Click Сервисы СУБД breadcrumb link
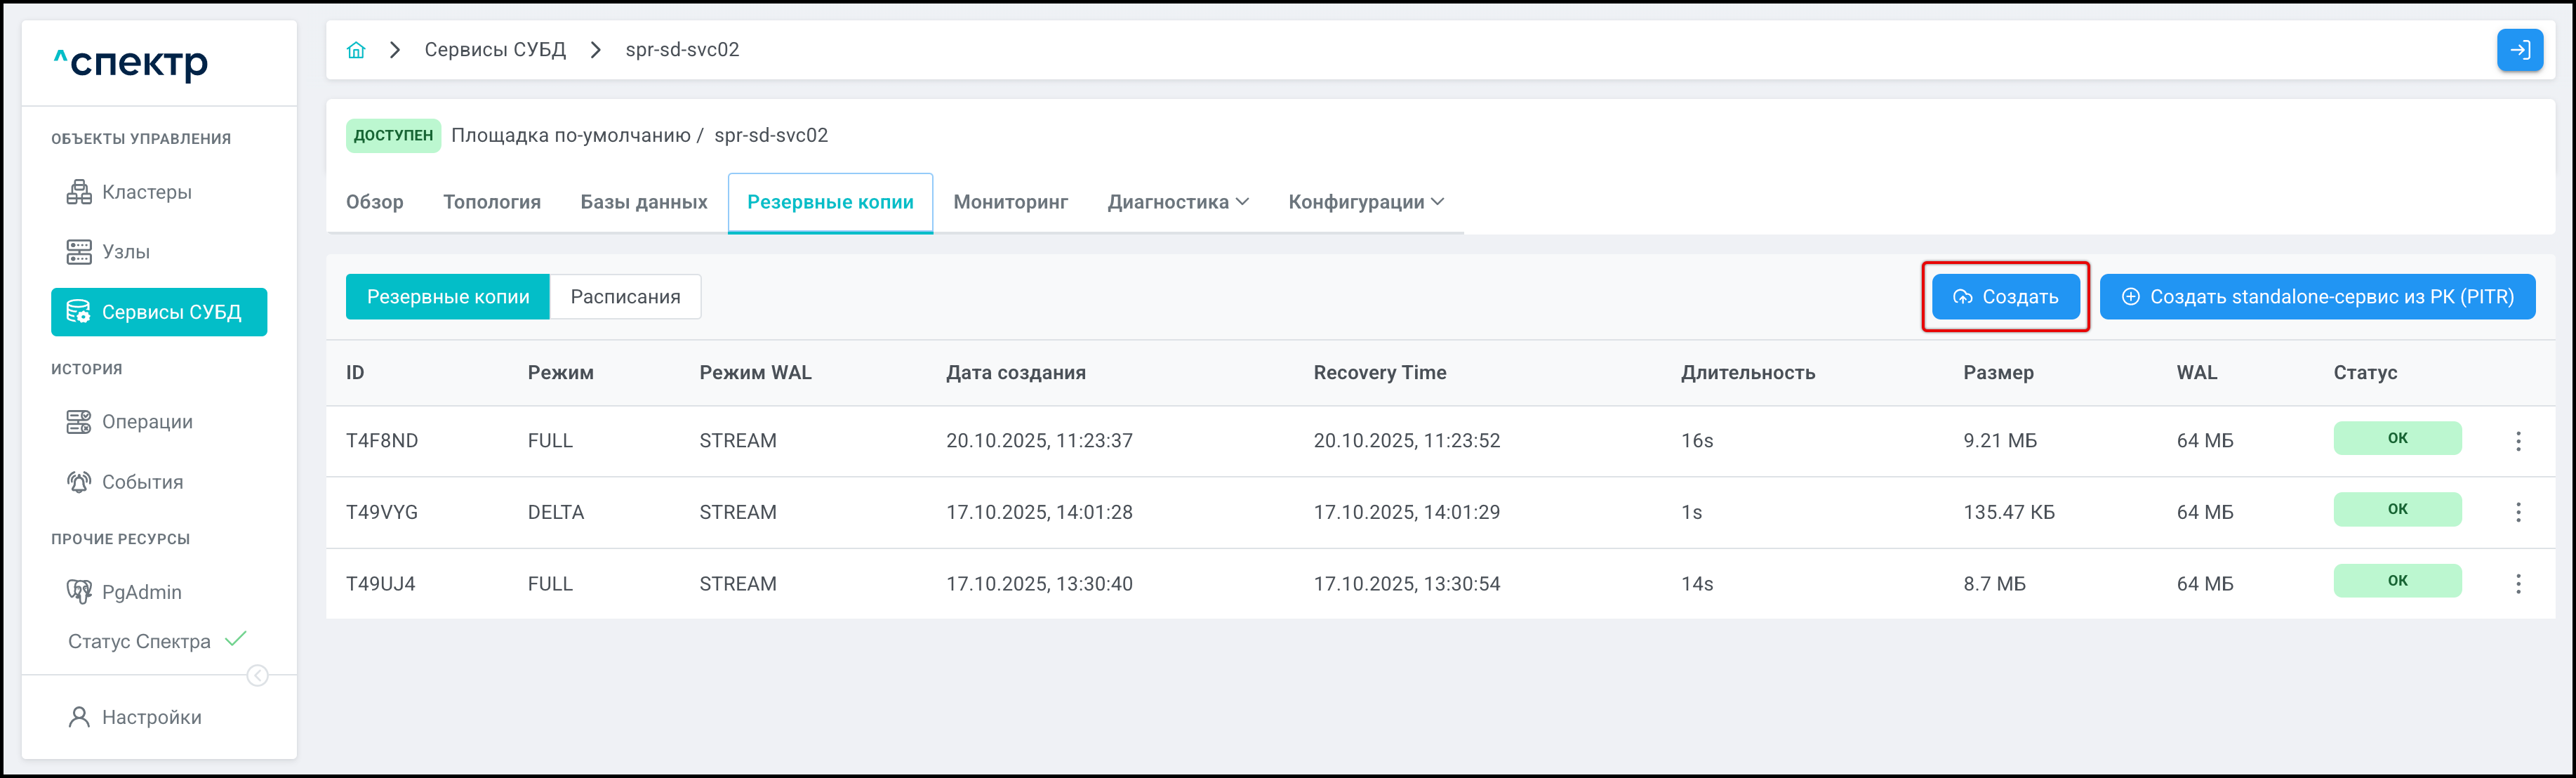The height and width of the screenshot is (778, 2576). click(x=495, y=50)
